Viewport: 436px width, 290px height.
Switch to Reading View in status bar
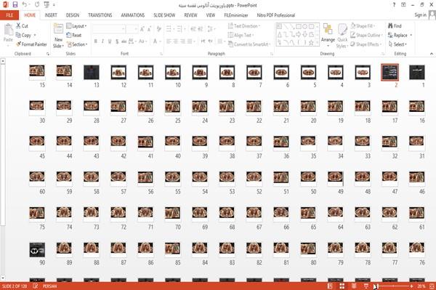coord(354,286)
